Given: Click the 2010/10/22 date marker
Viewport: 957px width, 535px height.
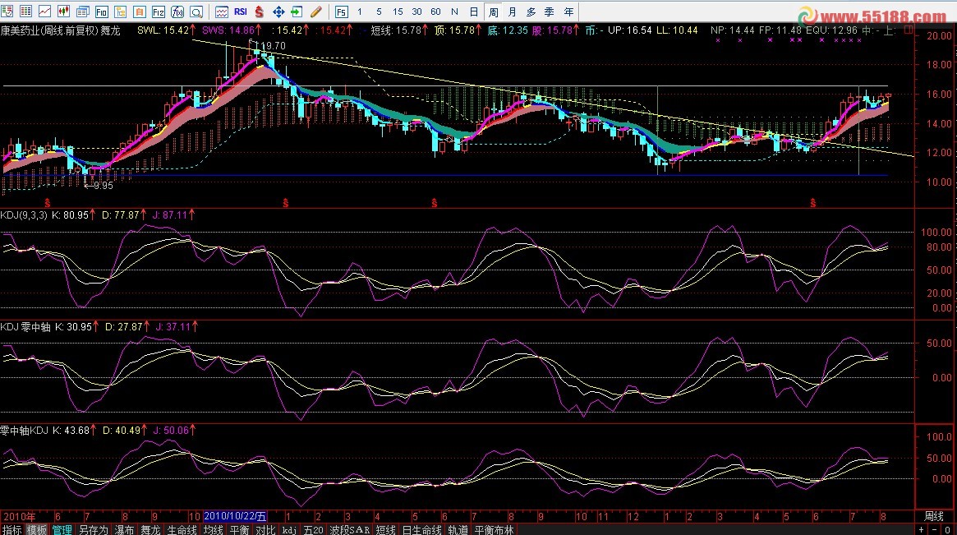Looking at the screenshot, I should tap(235, 517).
